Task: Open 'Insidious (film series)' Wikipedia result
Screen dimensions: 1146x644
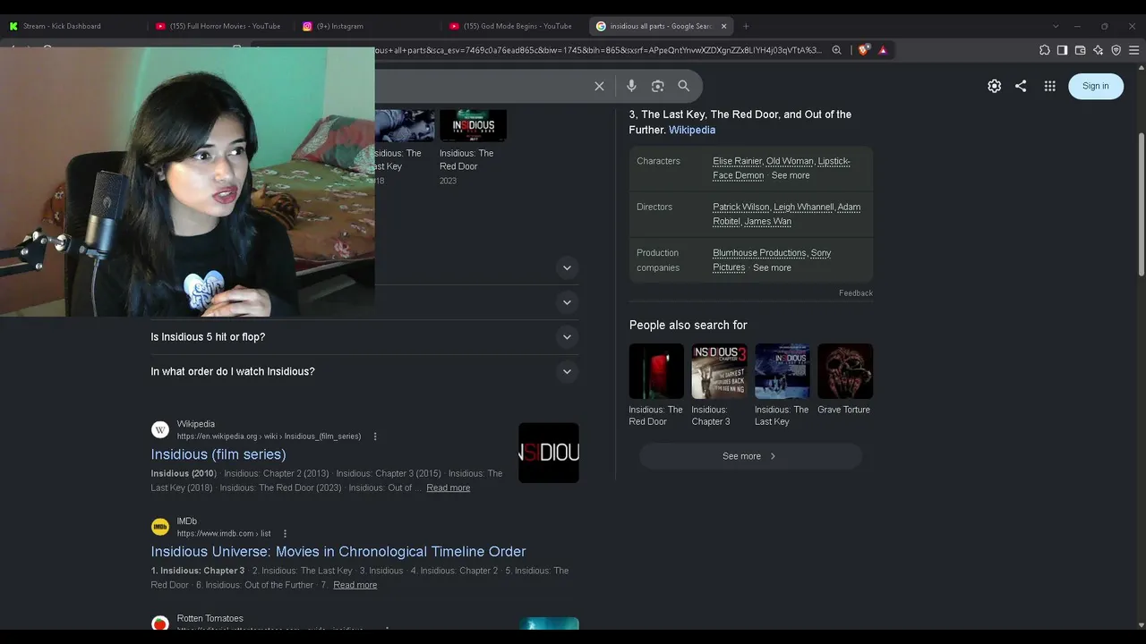Action: [218, 454]
